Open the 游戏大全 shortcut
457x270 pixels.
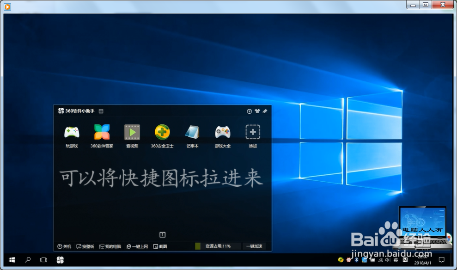pos(223,136)
